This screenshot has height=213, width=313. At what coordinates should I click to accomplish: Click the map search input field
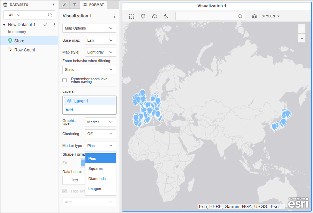(206, 16)
